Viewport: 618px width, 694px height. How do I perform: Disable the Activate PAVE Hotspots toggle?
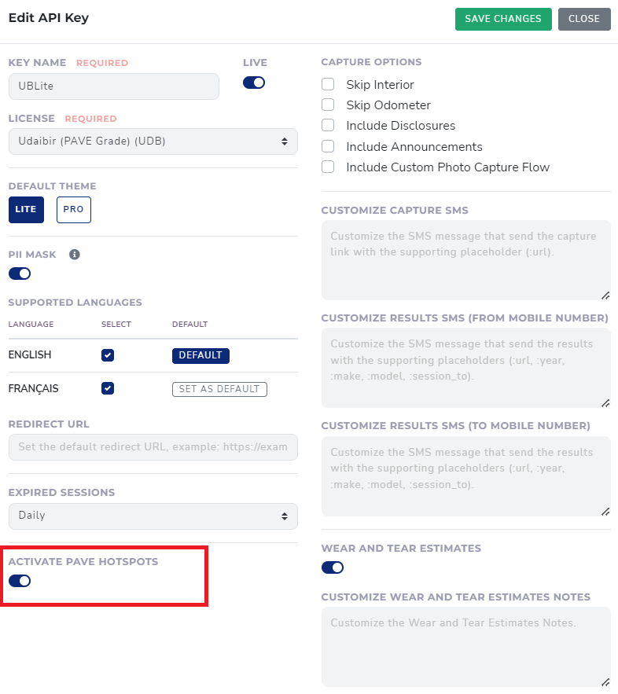click(20, 581)
